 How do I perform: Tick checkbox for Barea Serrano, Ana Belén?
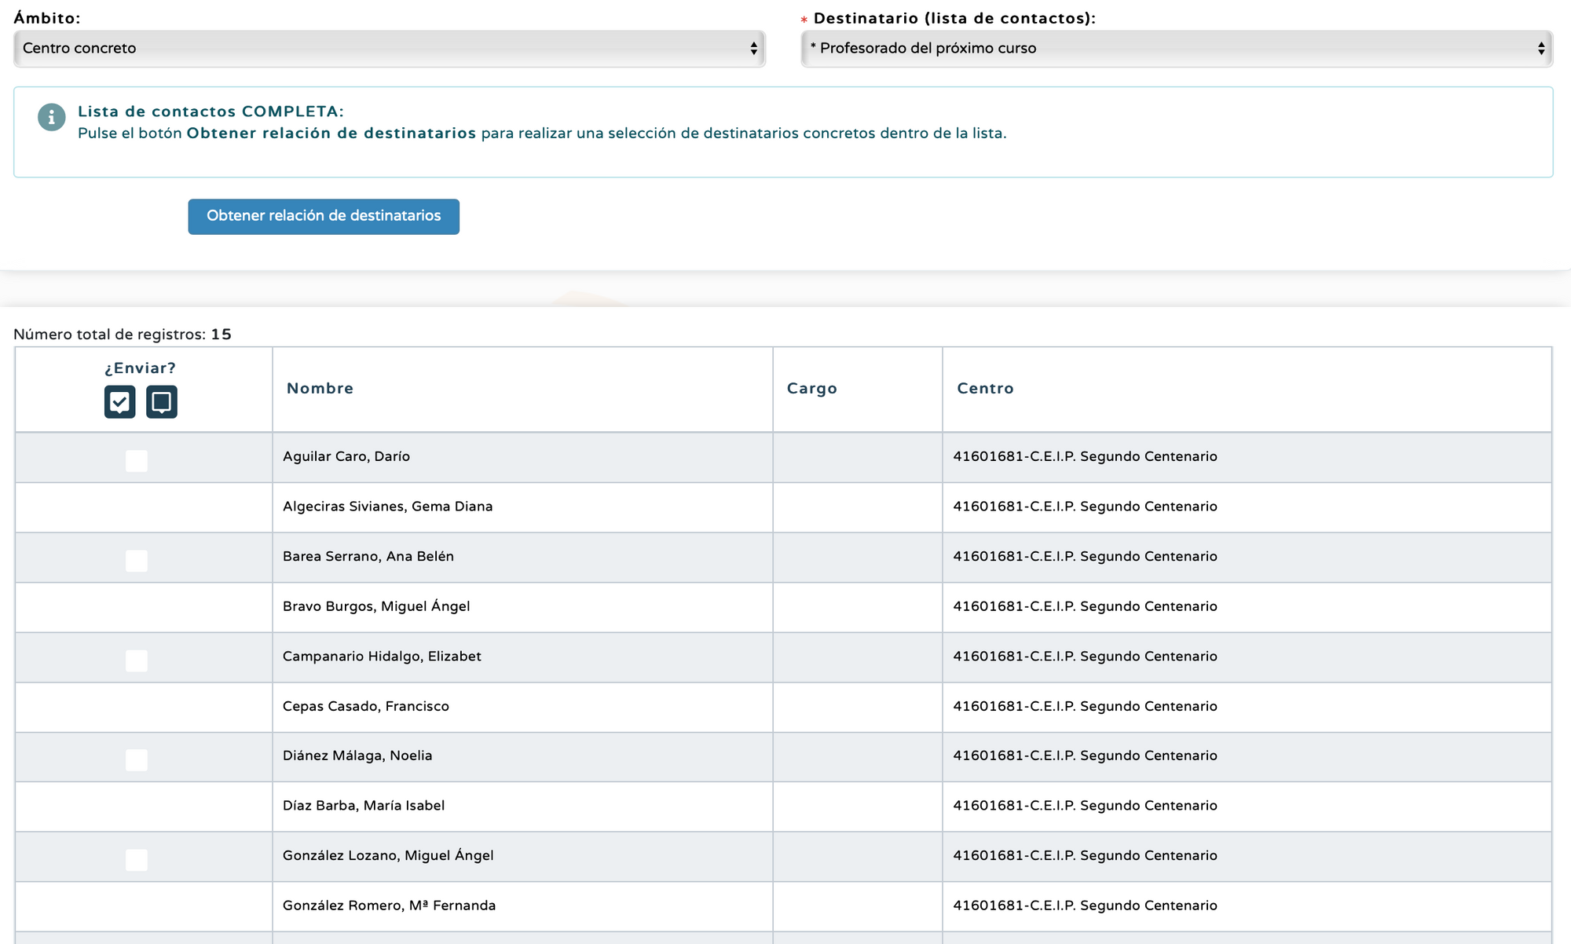coord(137,560)
